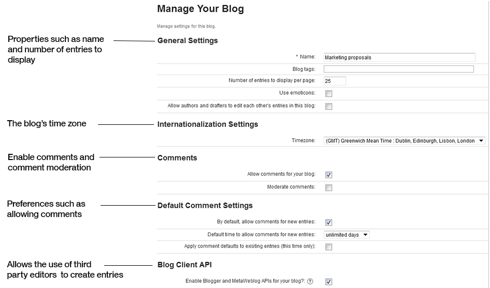Check allow authors to edit each other's entries
Screen dimensions: 490x288
click(329, 107)
